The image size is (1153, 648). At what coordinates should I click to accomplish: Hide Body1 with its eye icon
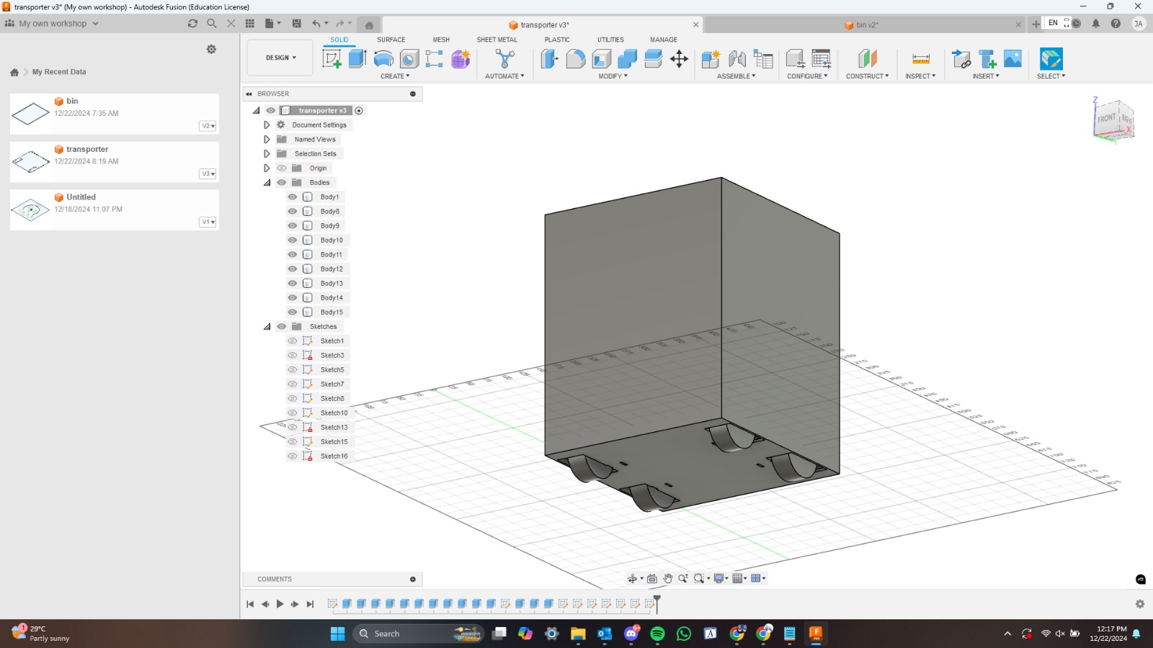293,197
